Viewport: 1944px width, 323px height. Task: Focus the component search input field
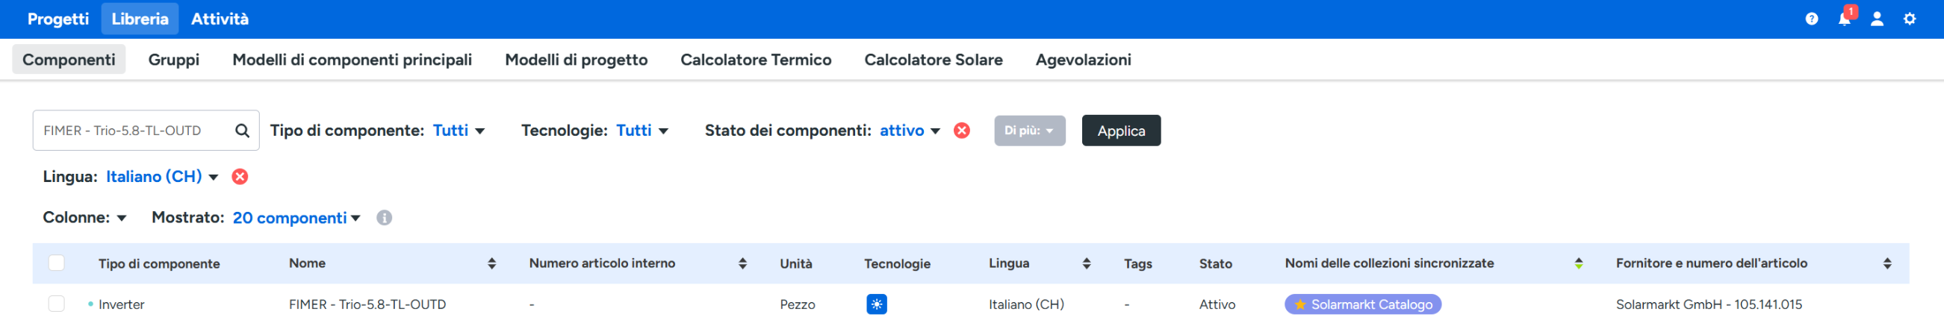coord(132,131)
